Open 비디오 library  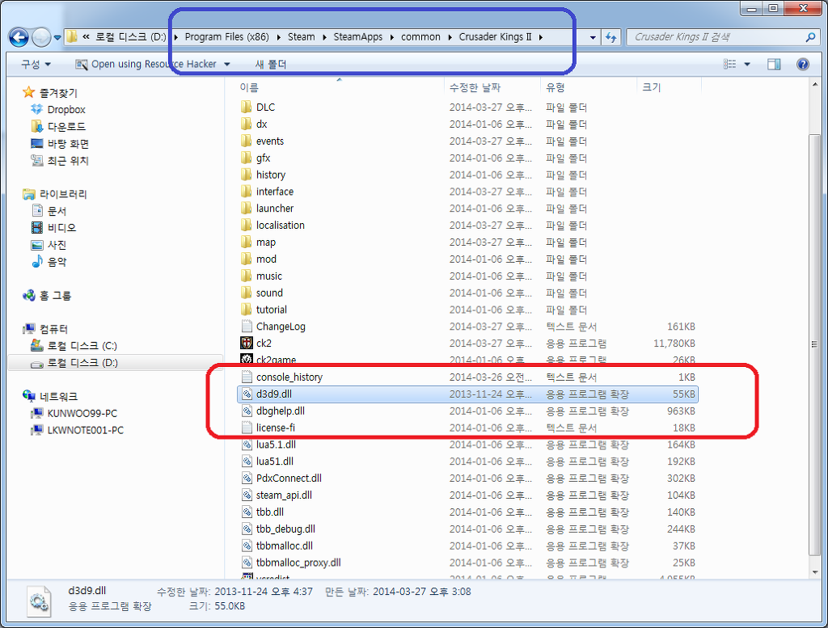[61, 228]
